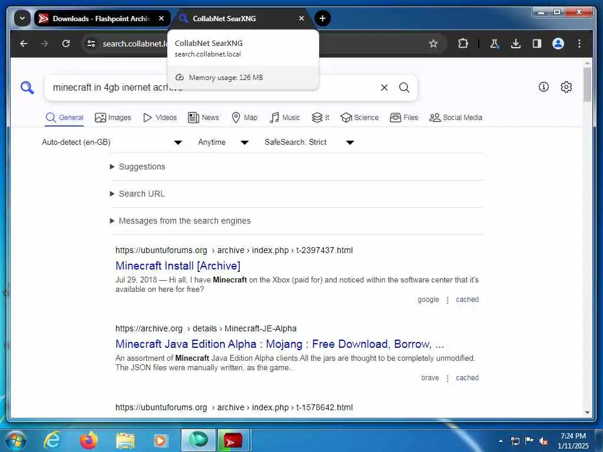Open the tab search chevron button
This screenshot has width=603, height=452.
pos(22,18)
